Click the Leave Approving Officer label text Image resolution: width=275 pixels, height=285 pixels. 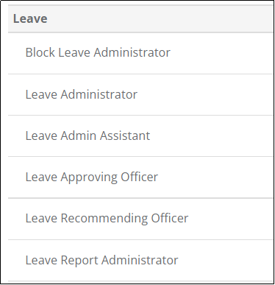pyautogui.click(x=92, y=177)
